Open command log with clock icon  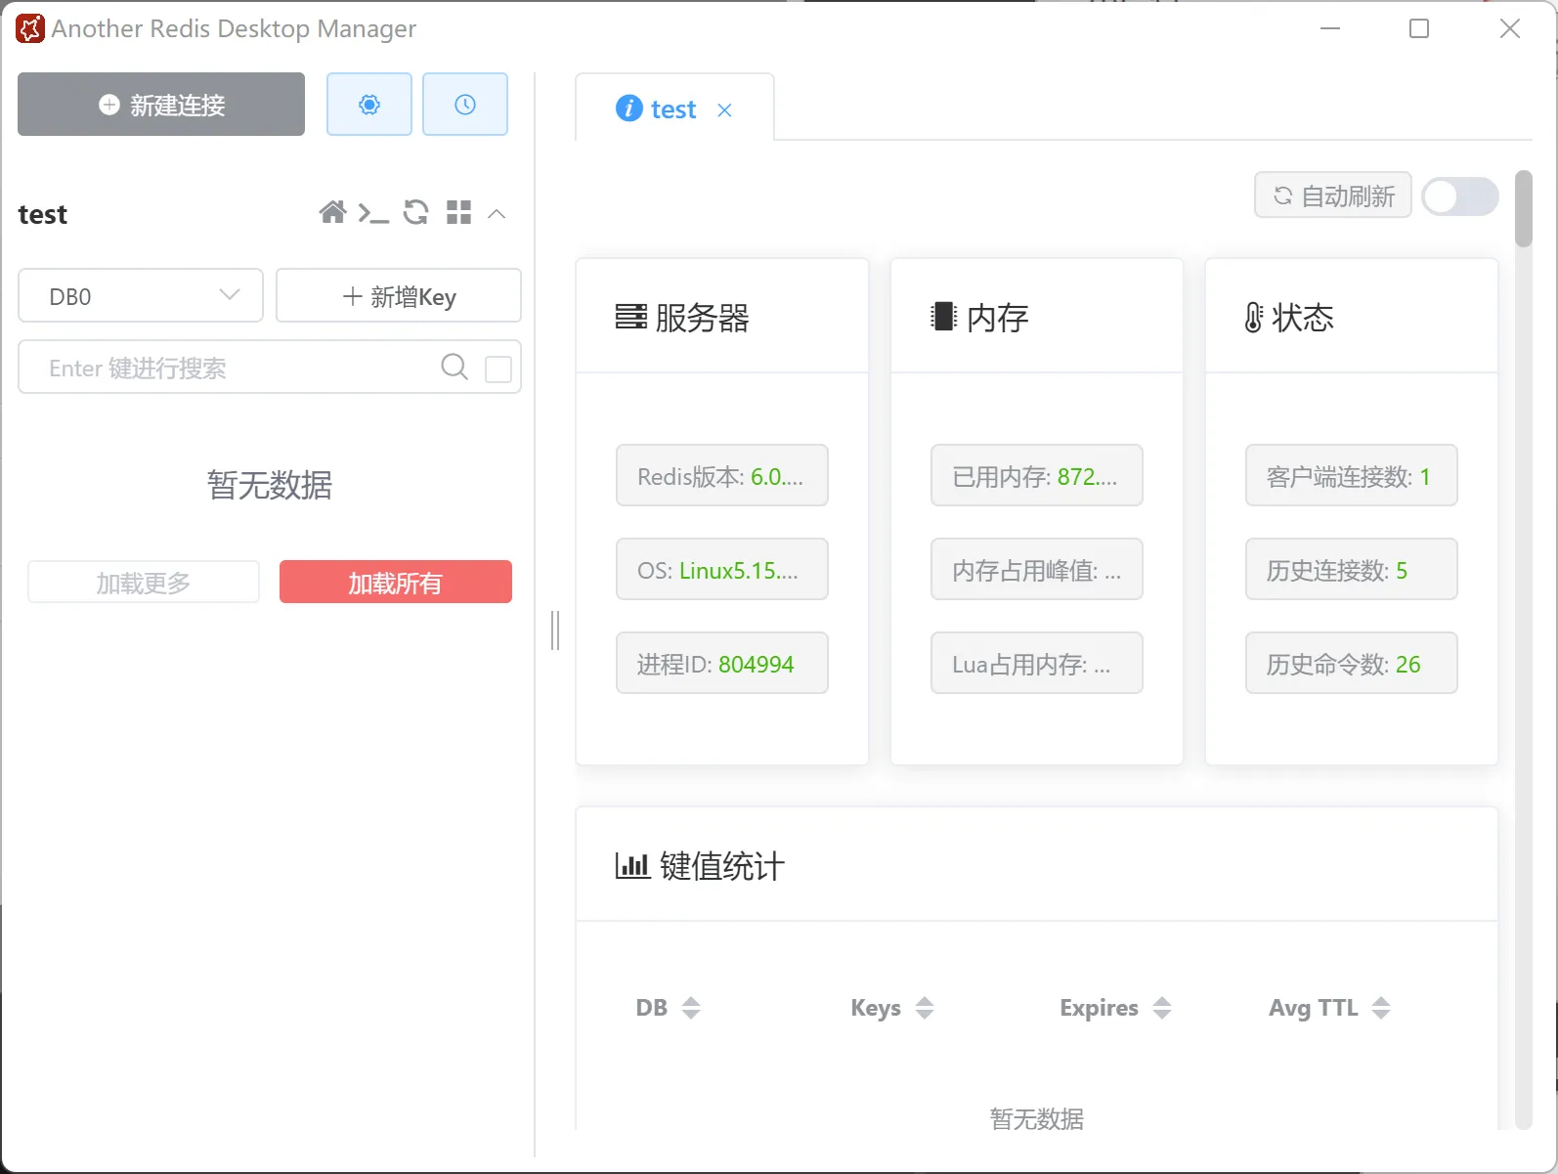point(464,105)
